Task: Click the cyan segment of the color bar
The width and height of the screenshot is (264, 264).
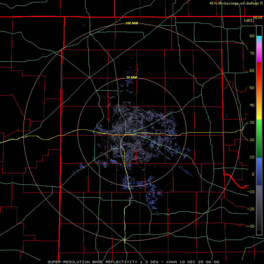Action: pyautogui.click(x=259, y=38)
